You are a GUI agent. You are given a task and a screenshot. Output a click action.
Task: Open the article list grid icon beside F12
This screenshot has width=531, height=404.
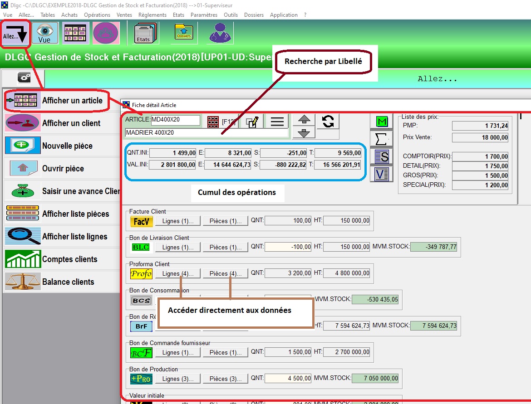click(x=213, y=122)
